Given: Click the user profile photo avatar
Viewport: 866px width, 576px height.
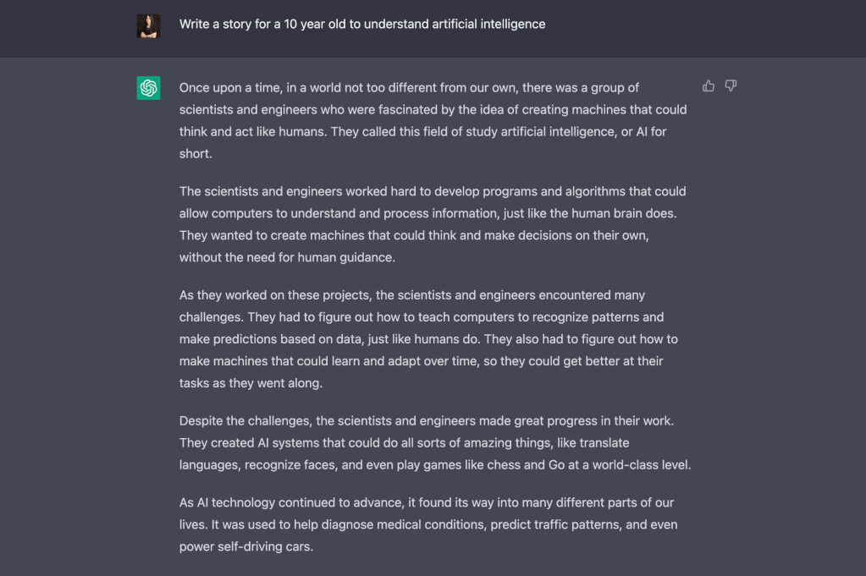Looking at the screenshot, I should click(x=149, y=25).
